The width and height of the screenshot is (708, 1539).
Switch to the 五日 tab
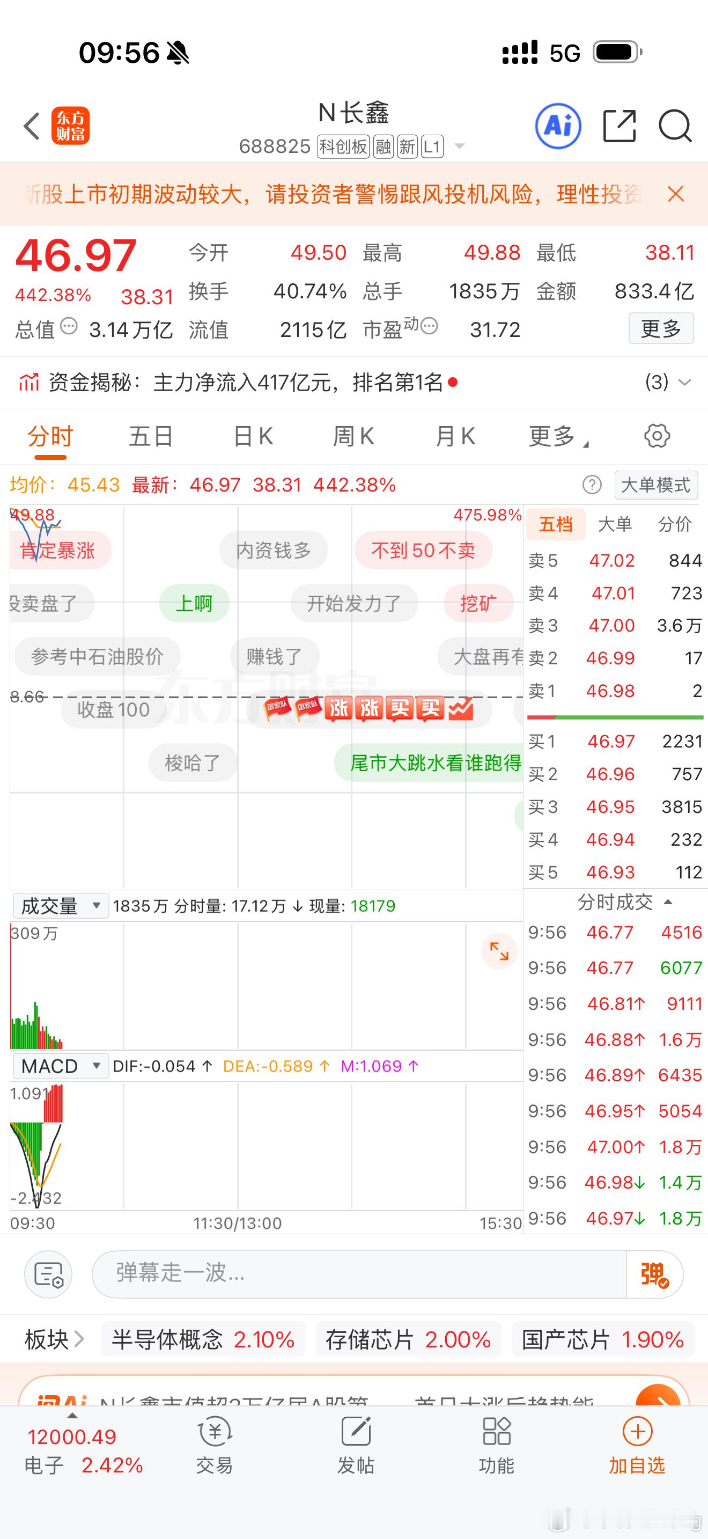[151, 437]
